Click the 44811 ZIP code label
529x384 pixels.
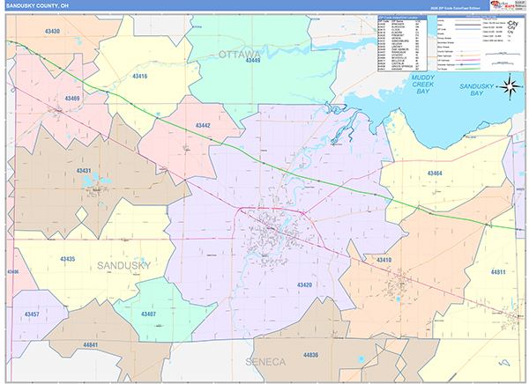[x=498, y=272]
